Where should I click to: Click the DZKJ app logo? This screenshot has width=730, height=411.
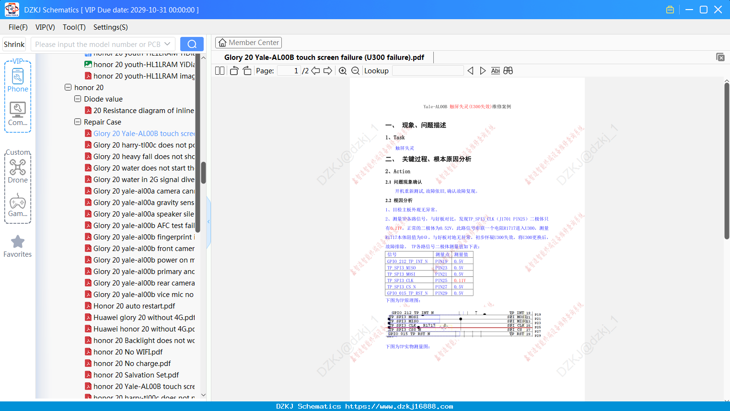12,10
